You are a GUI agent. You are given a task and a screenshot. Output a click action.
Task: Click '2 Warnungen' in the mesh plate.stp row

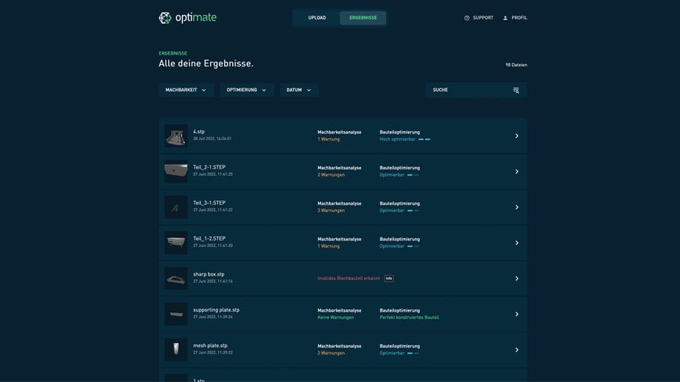[x=331, y=353]
